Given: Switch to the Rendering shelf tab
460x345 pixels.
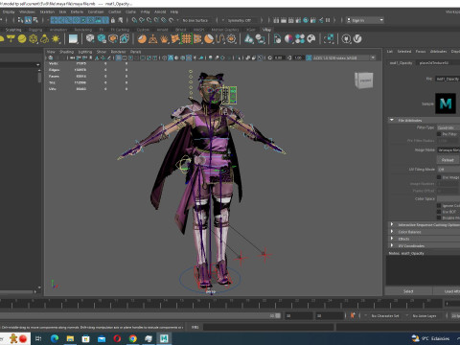Looking at the screenshot, I should click(x=83, y=30).
